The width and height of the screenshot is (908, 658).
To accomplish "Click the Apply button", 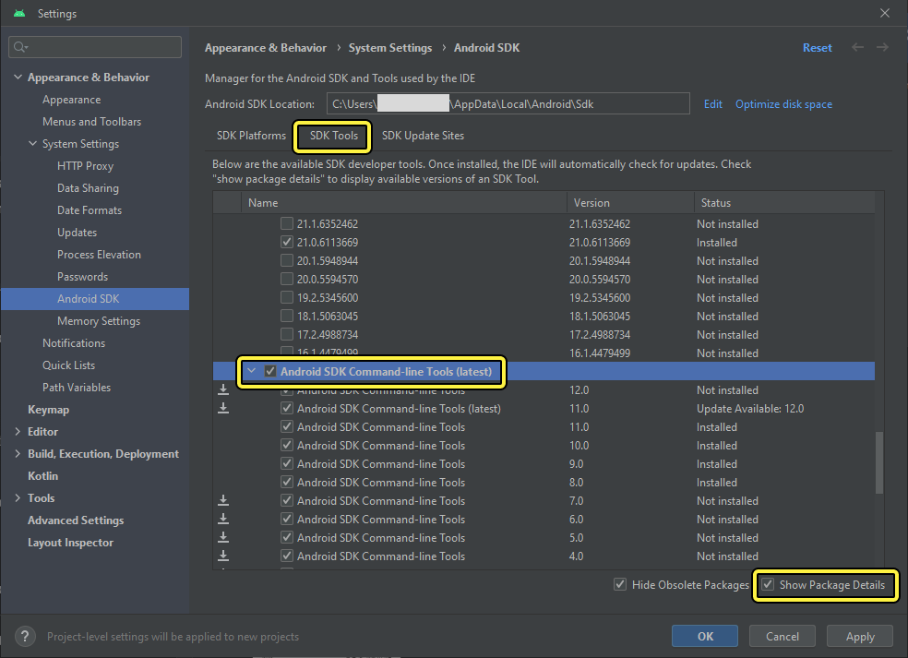I will pyautogui.click(x=860, y=636).
